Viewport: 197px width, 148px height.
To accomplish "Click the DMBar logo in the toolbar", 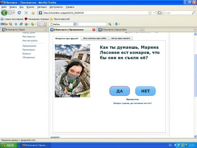I will pyautogui.click(x=4, y=24).
